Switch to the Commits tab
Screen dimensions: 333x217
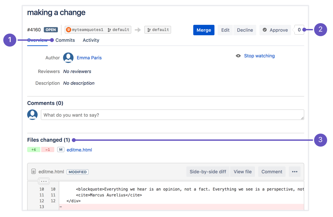point(65,40)
